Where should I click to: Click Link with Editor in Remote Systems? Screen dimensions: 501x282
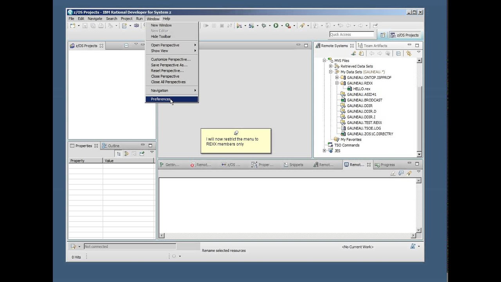(409, 53)
